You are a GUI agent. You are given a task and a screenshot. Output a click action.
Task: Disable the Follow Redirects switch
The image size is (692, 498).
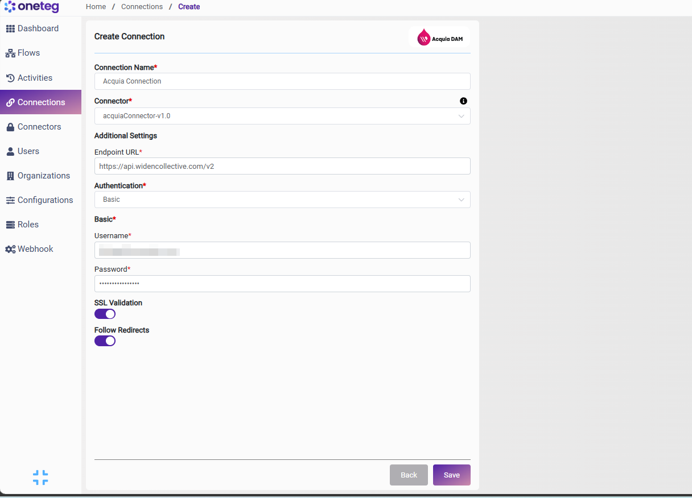point(105,341)
